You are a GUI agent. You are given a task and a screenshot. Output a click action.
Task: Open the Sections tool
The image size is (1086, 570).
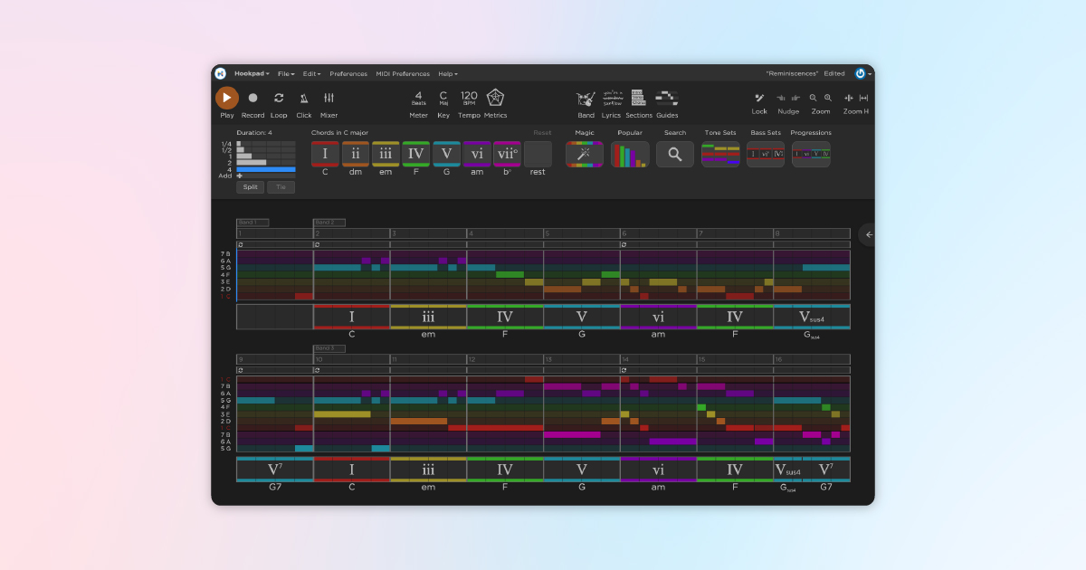coord(638,98)
